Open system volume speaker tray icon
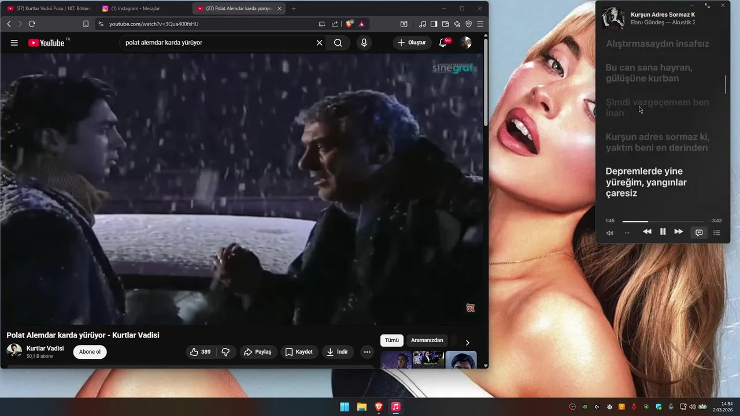 693,407
